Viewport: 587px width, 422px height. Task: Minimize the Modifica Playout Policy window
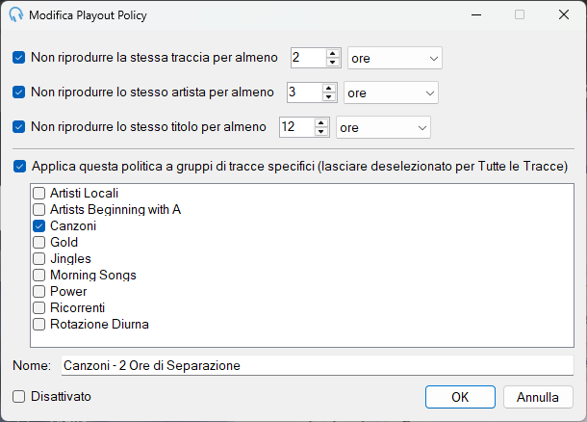coord(476,15)
